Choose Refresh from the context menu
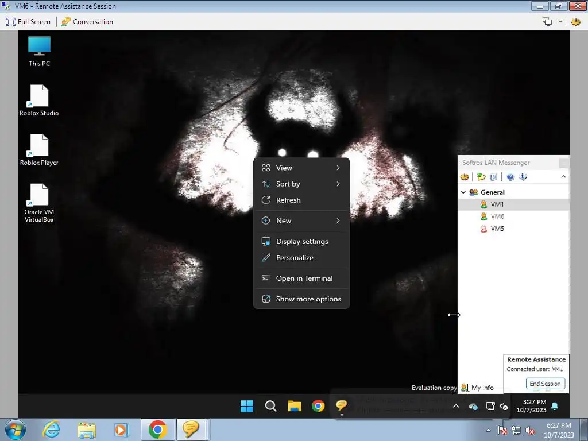The image size is (588, 441). pos(301,200)
